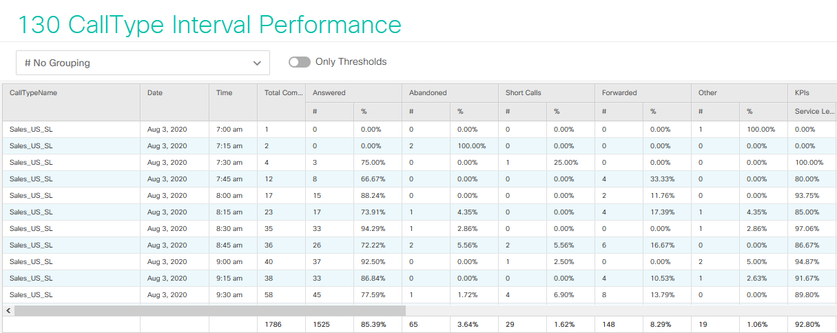Image resolution: width=837 pixels, height=333 pixels.
Task: Click the total 1786 footer cell
Action: pyautogui.click(x=273, y=324)
